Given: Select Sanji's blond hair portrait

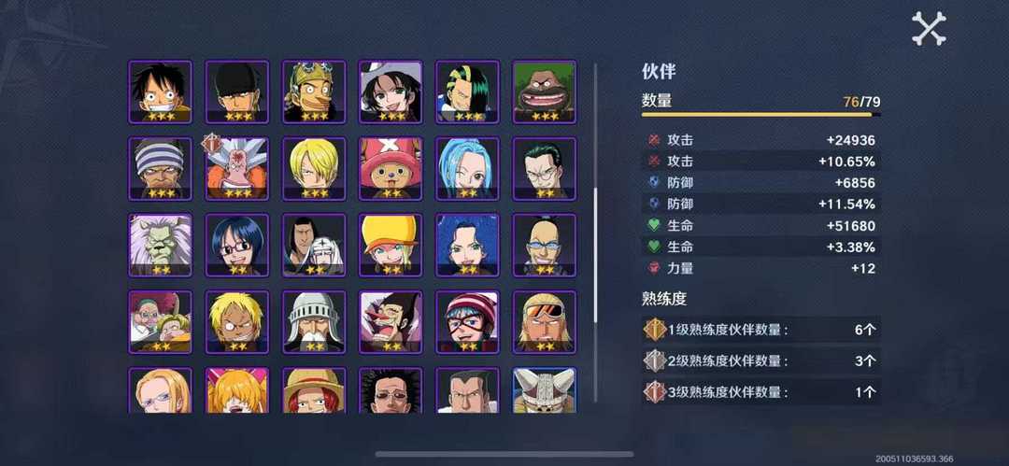Looking at the screenshot, I should tap(314, 169).
